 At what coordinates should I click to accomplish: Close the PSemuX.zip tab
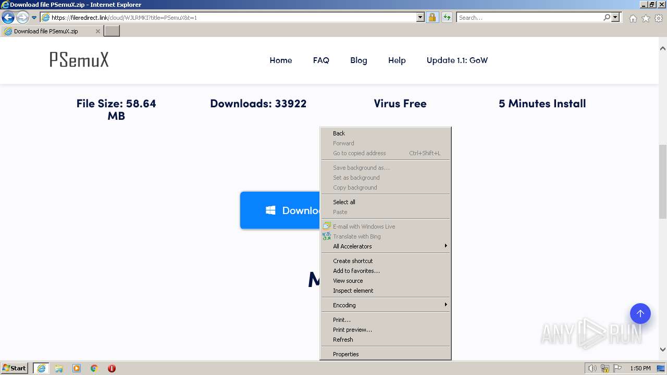coord(97,31)
